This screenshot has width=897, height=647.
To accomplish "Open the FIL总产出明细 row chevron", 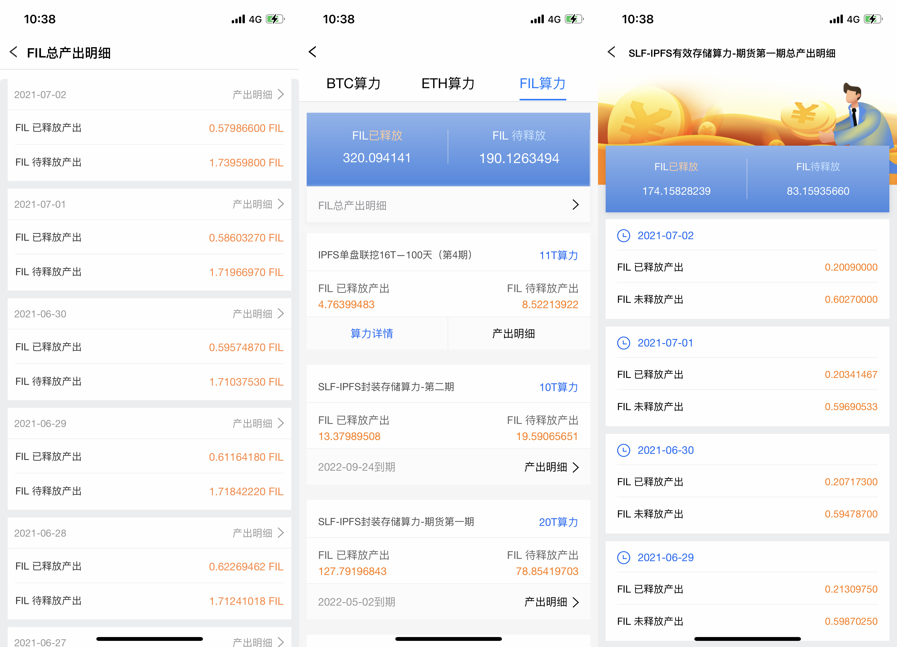I will [x=576, y=205].
